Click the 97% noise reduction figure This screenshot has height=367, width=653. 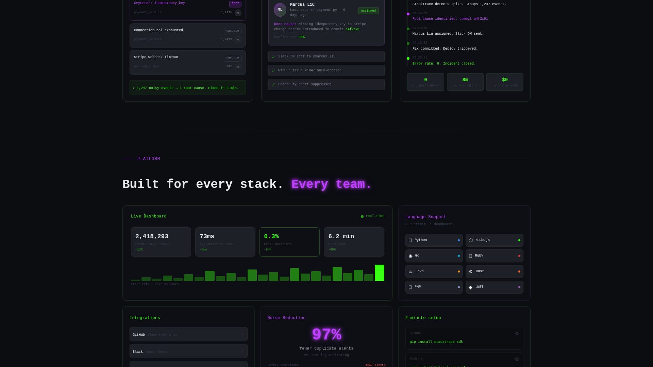326,335
